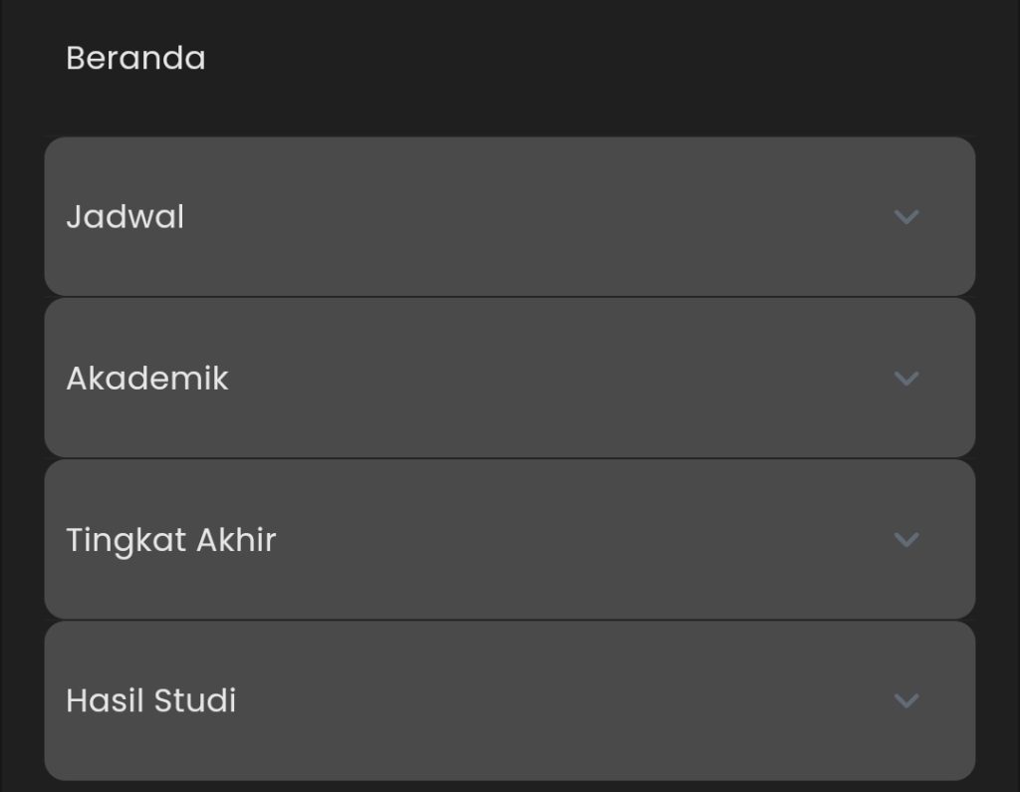
Task: Select the Akademik text label
Action: click(147, 379)
